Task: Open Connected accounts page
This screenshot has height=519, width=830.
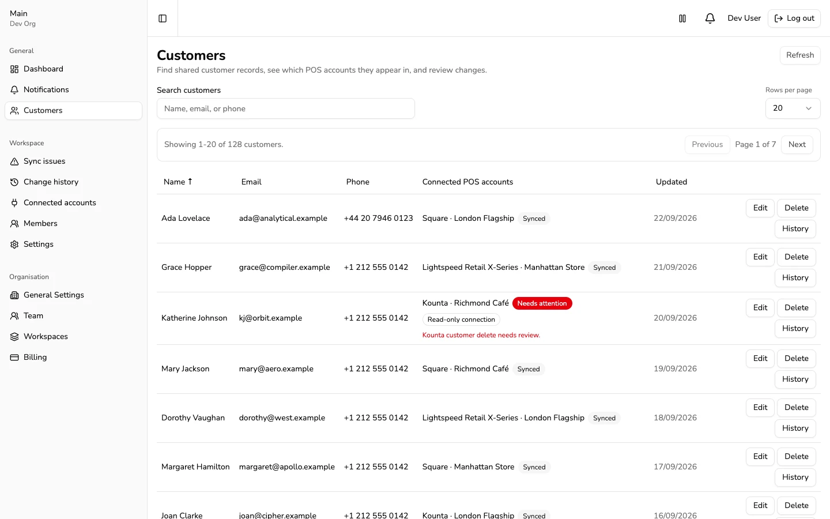Action: pyautogui.click(x=73, y=203)
